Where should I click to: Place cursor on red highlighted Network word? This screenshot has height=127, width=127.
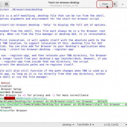click(x=10, y=98)
